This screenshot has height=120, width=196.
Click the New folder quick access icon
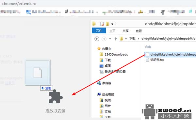[107, 24]
